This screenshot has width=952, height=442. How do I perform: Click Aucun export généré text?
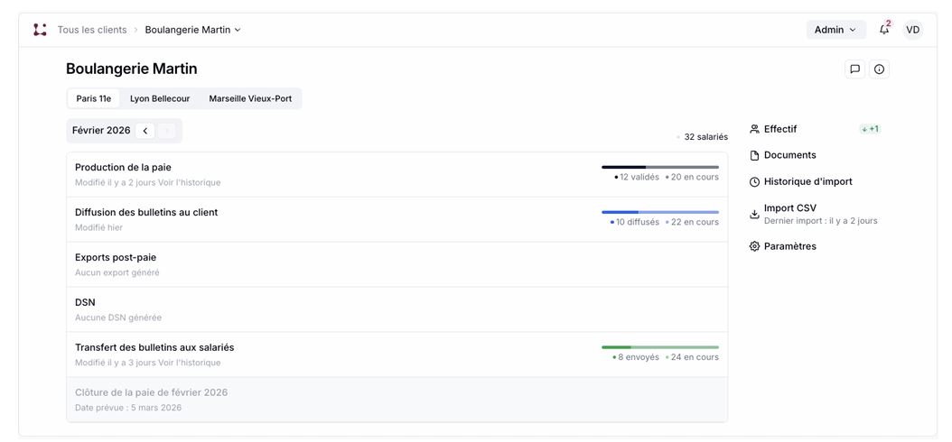tap(117, 272)
